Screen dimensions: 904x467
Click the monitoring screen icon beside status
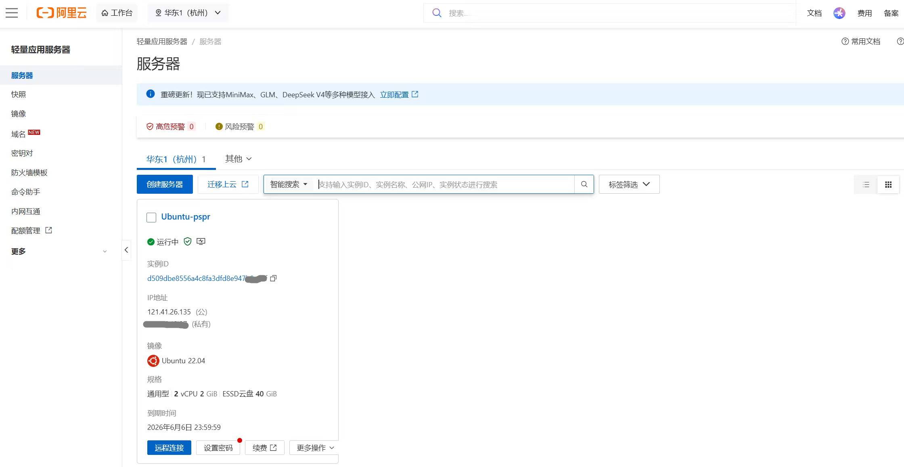click(x=201, y=241)
